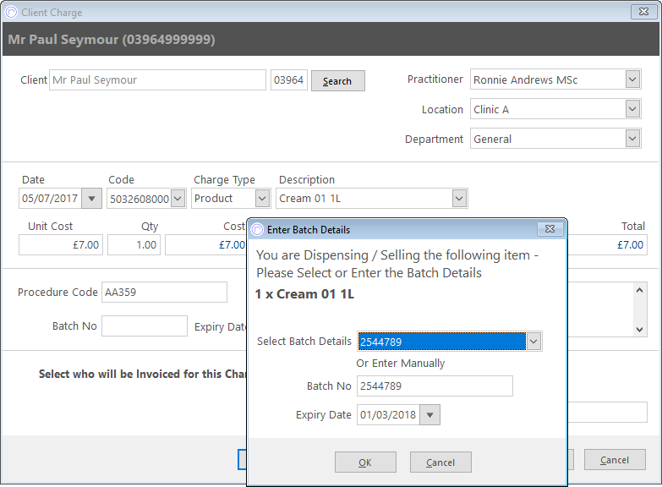662x487 pixels.
Task: Click Cancel in Enter Batch Details dialog
Action: tap(440, 462)
